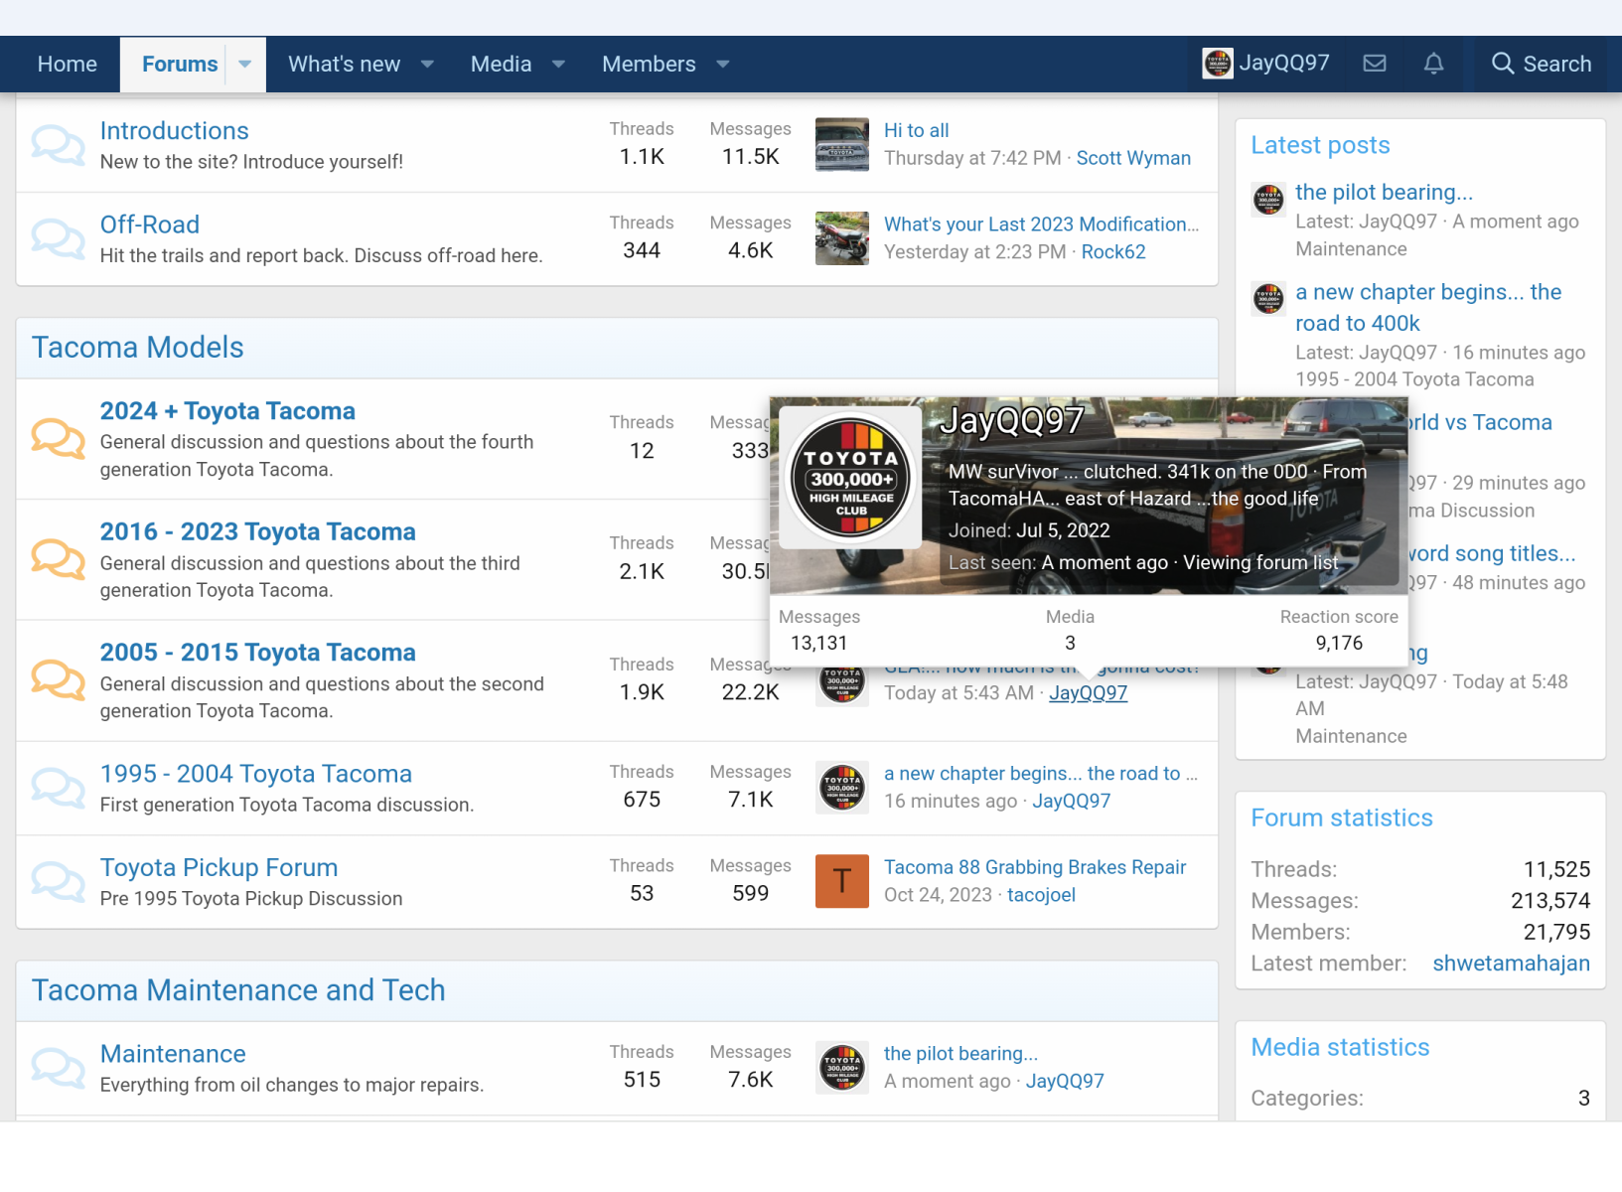
Task: Expand the Members dropdown arrow
Action: click(723, 65)
